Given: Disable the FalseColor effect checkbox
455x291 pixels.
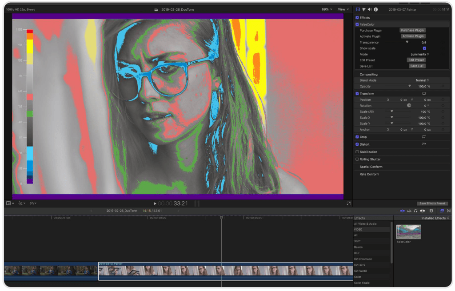Looking at the screenshot, I should pos(357,24).
